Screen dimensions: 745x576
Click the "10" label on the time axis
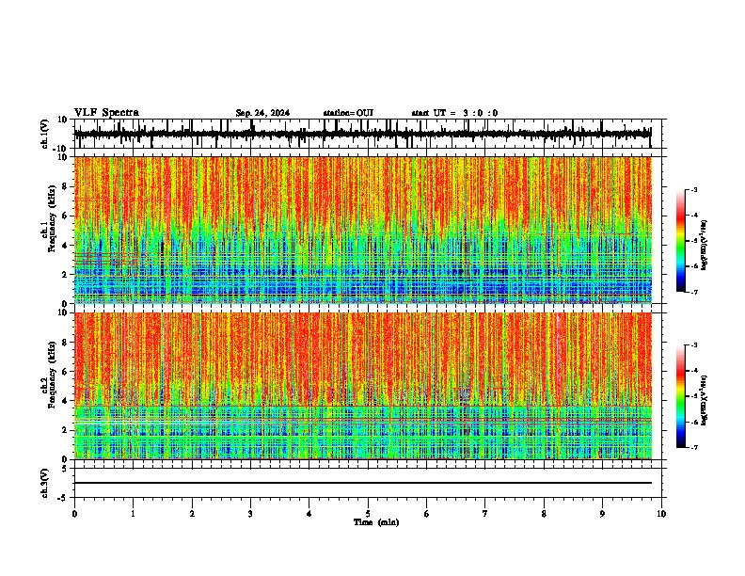(661, 514)
